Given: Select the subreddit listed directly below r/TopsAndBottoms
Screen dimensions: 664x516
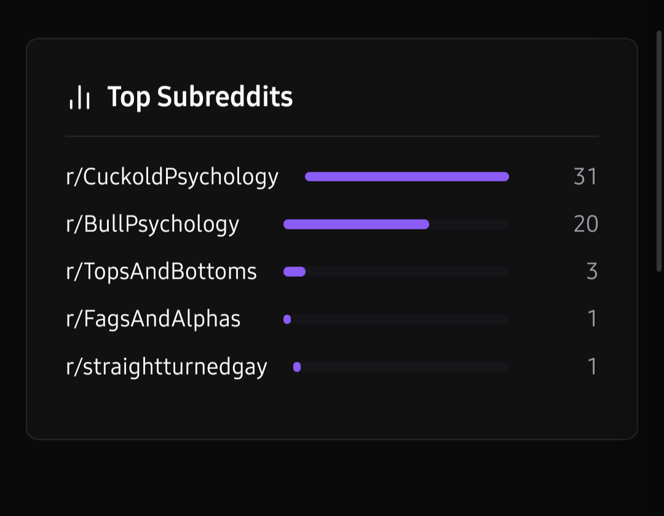Looking at the screenshot, I should click(x=153, y=319).
